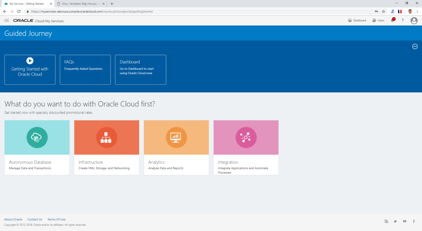Click the Guided Journey heading

[28, 33]
